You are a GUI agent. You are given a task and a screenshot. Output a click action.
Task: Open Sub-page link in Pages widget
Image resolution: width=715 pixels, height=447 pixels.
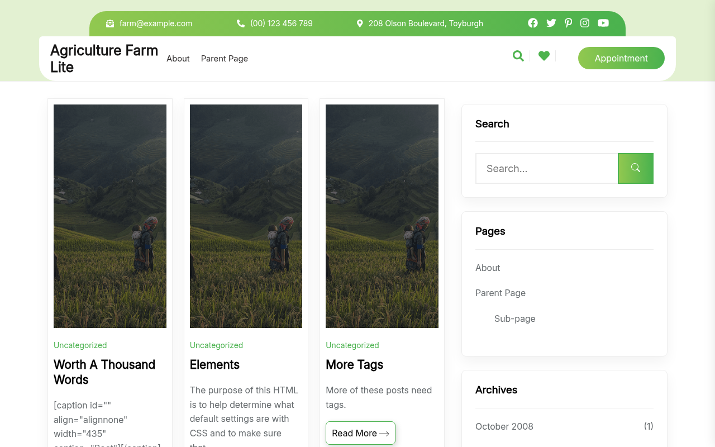click(515, 318)
